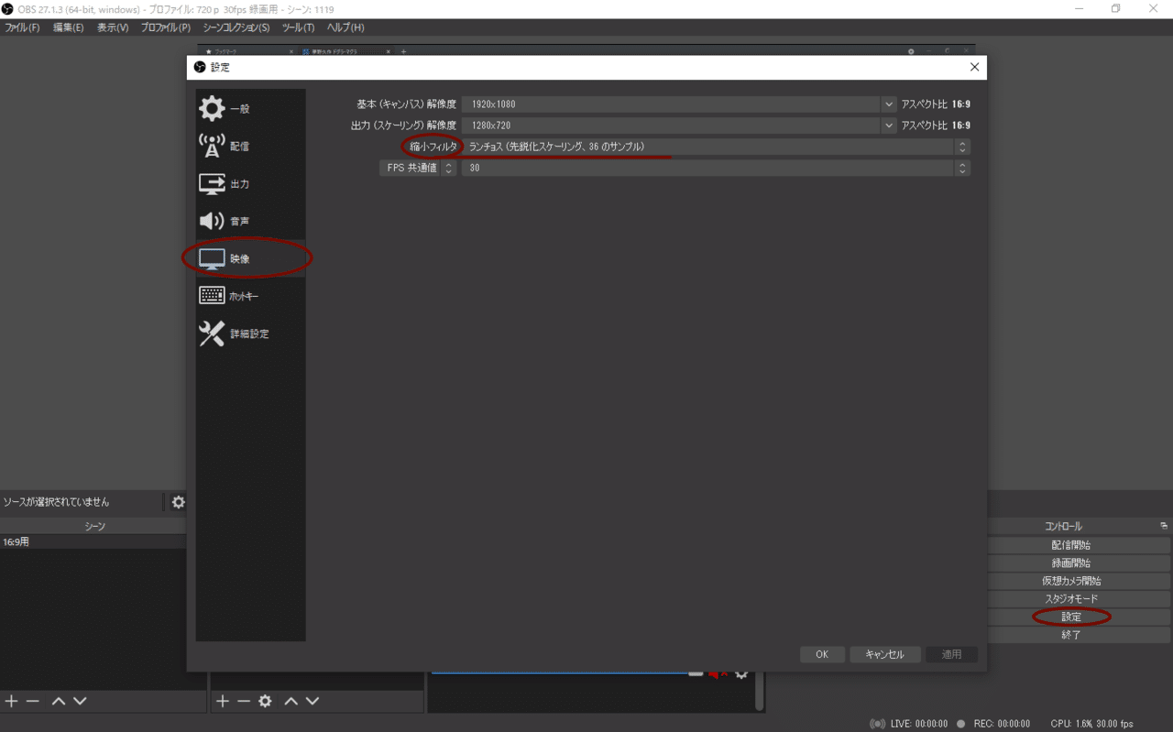
Task: Move the scene up in the シーン panel
Action: [x=58, y=701]
